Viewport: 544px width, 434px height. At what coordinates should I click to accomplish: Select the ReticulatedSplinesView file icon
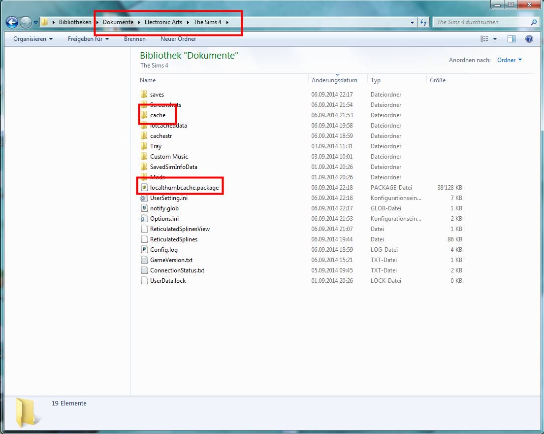(x=144, y=229)
